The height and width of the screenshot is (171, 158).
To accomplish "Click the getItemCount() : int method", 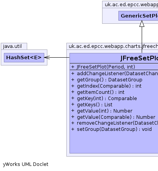I will tap(101, 92).
